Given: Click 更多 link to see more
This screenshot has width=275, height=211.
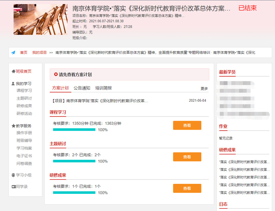Looking at the screenshot, I should click(204, 89).
